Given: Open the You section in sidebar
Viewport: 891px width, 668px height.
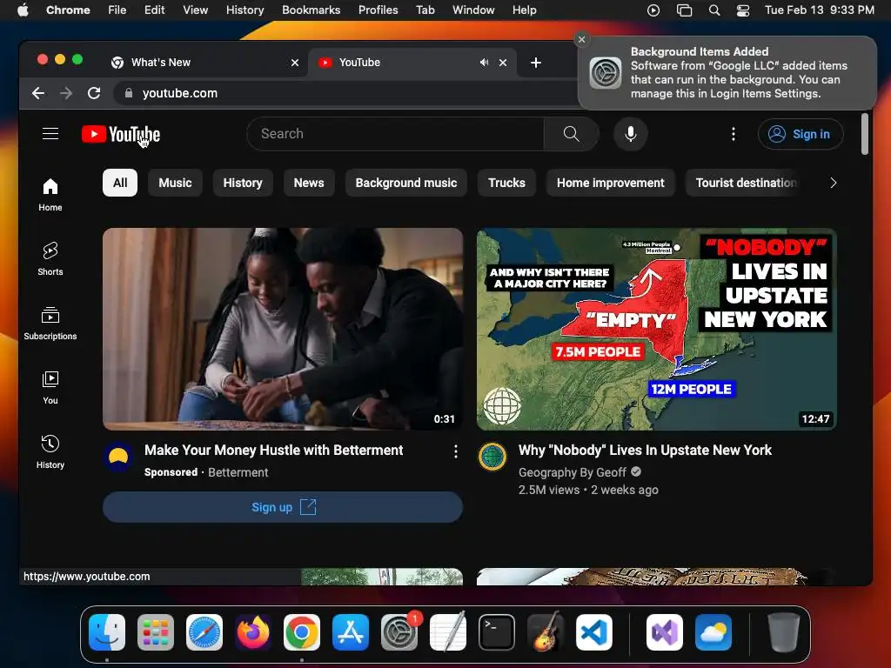Looking at the screenshot, I should [x=50, y=387].
